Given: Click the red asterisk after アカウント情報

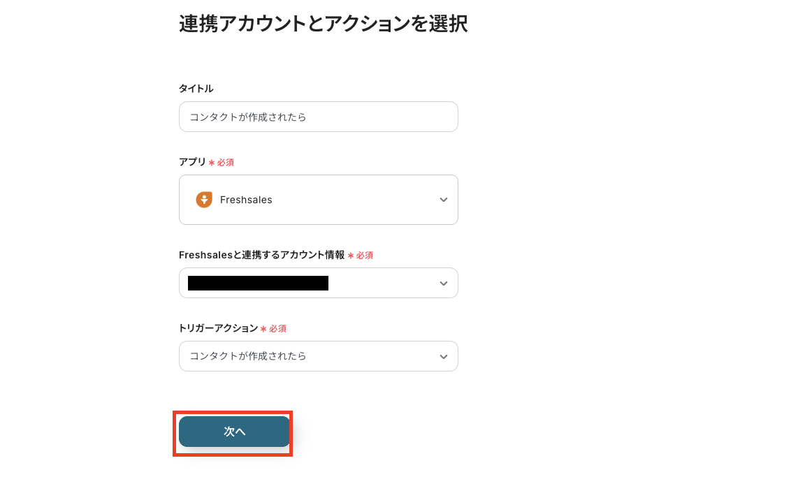Looking at the screenshot, I should click(351, 256).
